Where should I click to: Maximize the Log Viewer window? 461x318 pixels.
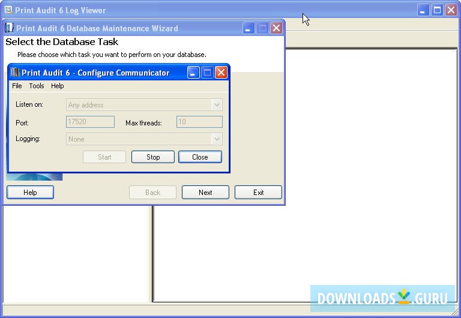pyautogui.click(x=437, y=10)
